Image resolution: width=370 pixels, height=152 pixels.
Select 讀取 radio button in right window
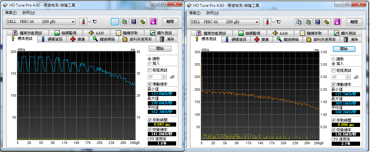pyautogui.click(x=333, y=59)
